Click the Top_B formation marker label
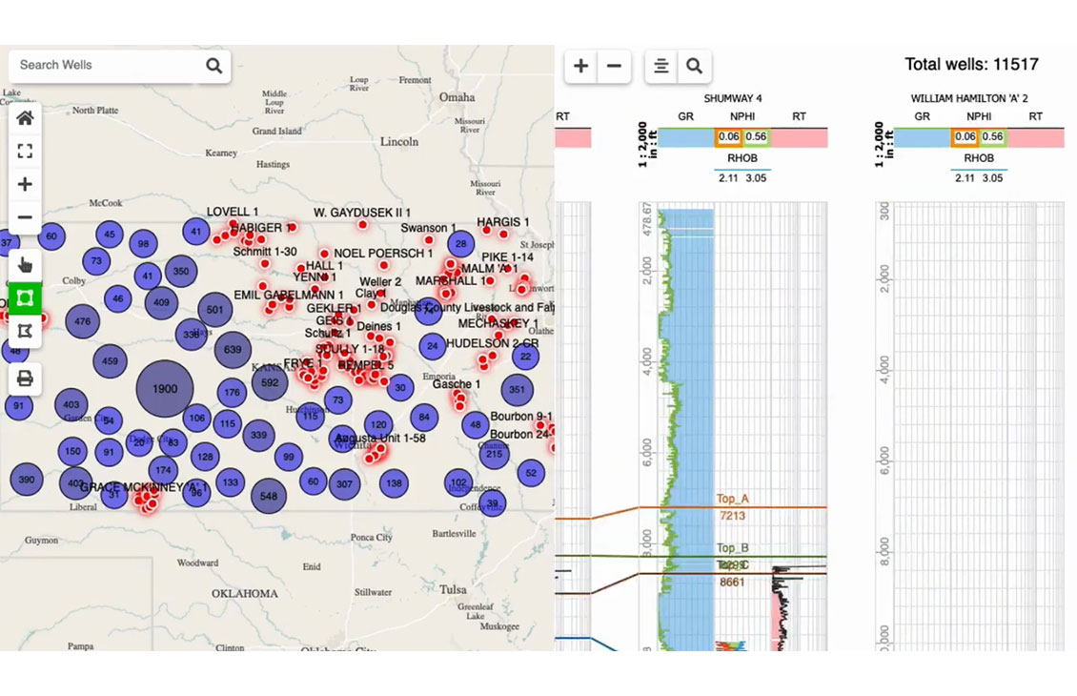The image size is (1077, 696). point(733,548)
